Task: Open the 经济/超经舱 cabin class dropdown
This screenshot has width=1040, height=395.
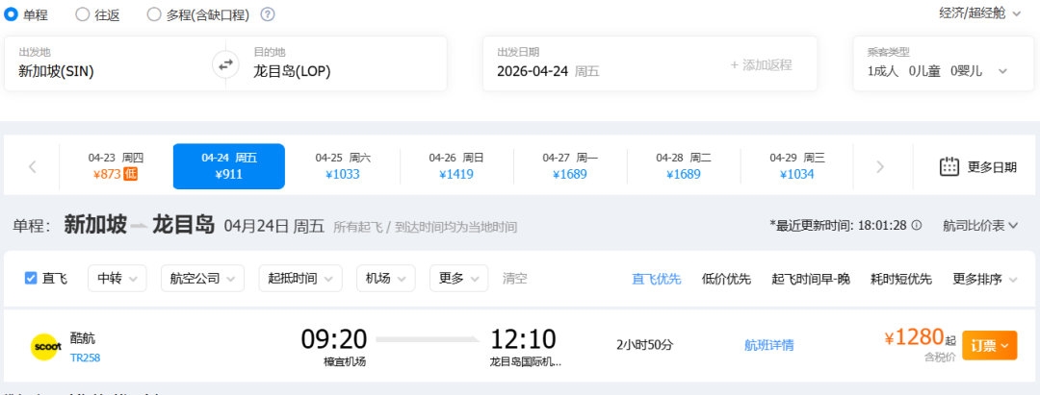Action: pos(980,13)
